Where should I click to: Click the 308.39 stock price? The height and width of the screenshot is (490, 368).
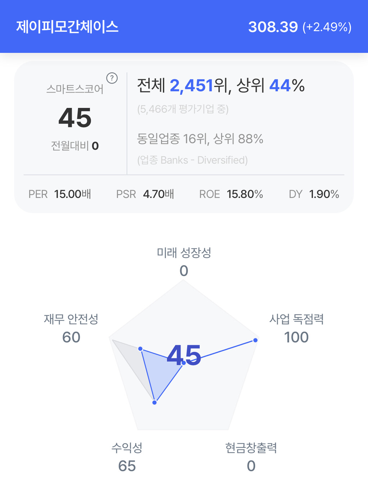[273, 27]
